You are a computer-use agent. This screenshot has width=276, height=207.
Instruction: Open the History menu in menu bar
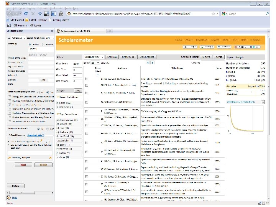coord(31,8)
